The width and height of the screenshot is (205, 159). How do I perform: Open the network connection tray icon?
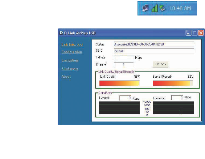pyautogui.click(x=145, y=8)
